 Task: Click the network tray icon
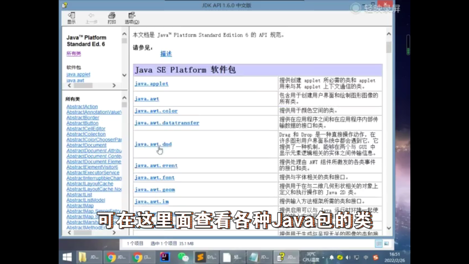click(x=357, y=258)
